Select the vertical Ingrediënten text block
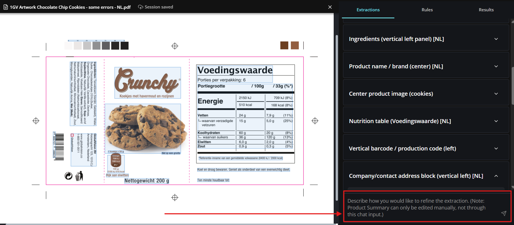Screen dimensions: 514x225 tap(83, 94)
